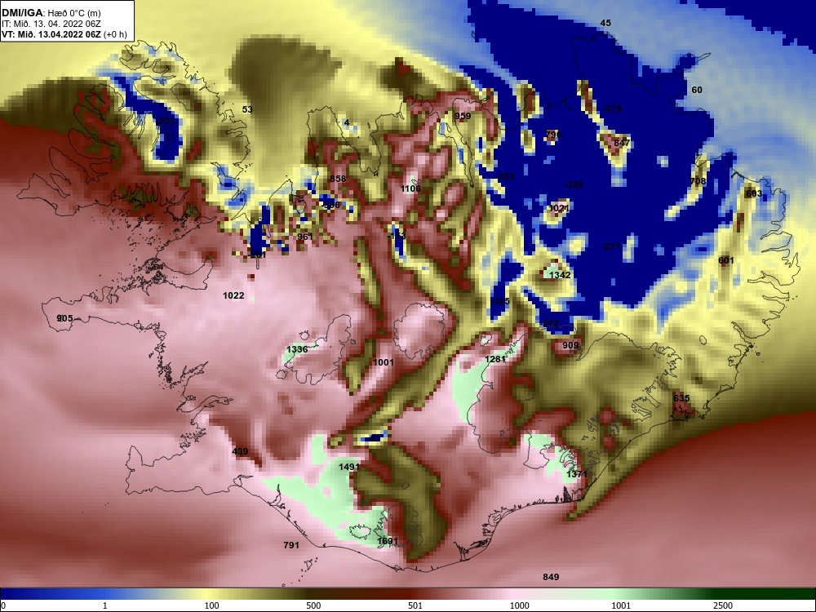The width and height of the screenshot is (816, 612).
Task: Click the map value 790
Action: [x=553, y=135]
